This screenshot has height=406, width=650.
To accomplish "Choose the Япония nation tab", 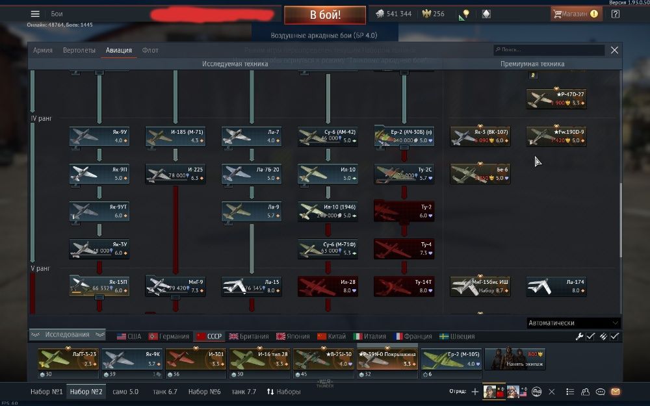I will tap(292, 336).
